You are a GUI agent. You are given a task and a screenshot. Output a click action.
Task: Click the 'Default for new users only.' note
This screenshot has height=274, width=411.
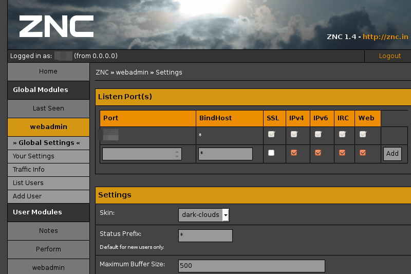point(132,247)
